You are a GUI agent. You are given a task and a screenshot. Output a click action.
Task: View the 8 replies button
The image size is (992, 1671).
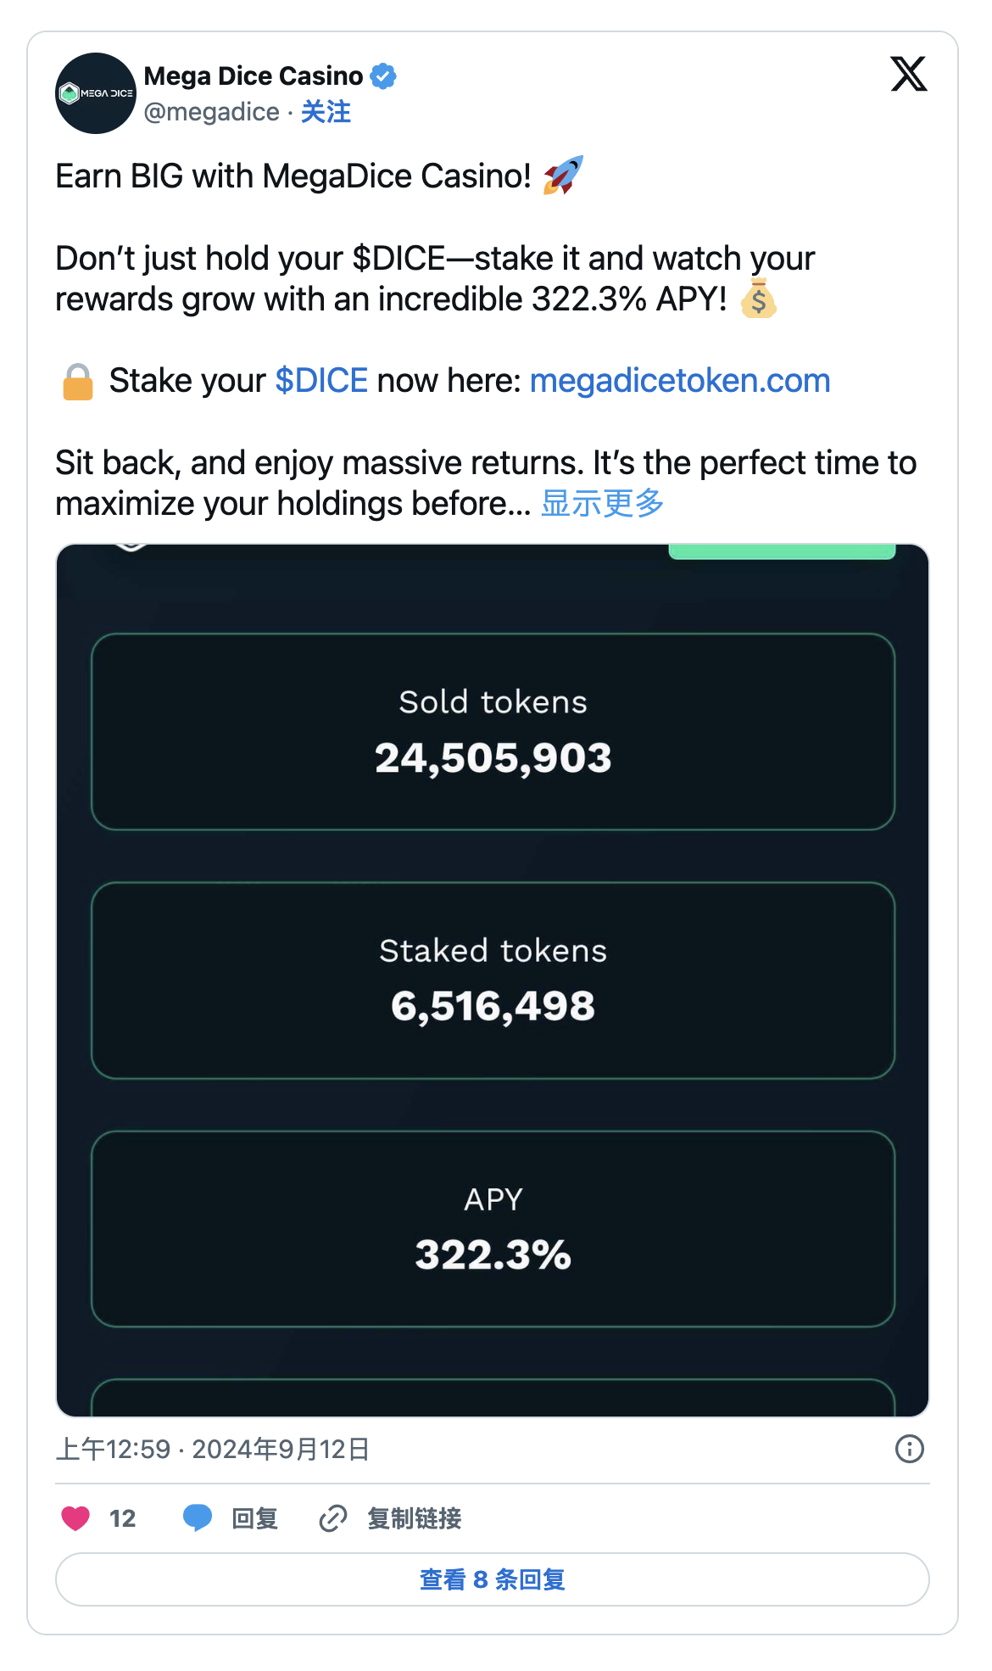493,1579
